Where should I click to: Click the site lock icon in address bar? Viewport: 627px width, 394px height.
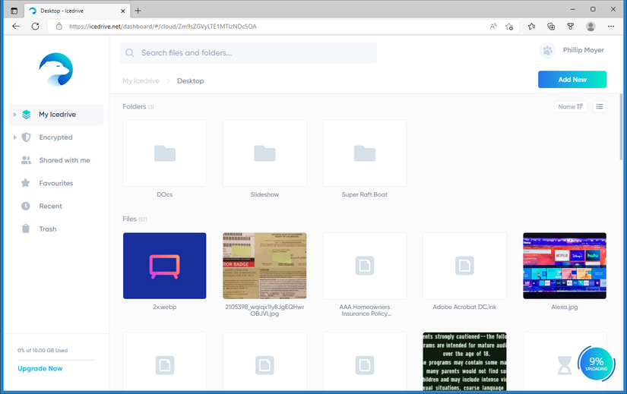(59, 27)
